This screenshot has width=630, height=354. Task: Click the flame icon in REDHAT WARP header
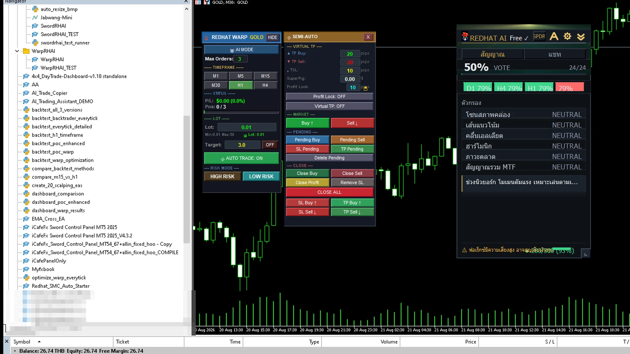pos(206,38)
